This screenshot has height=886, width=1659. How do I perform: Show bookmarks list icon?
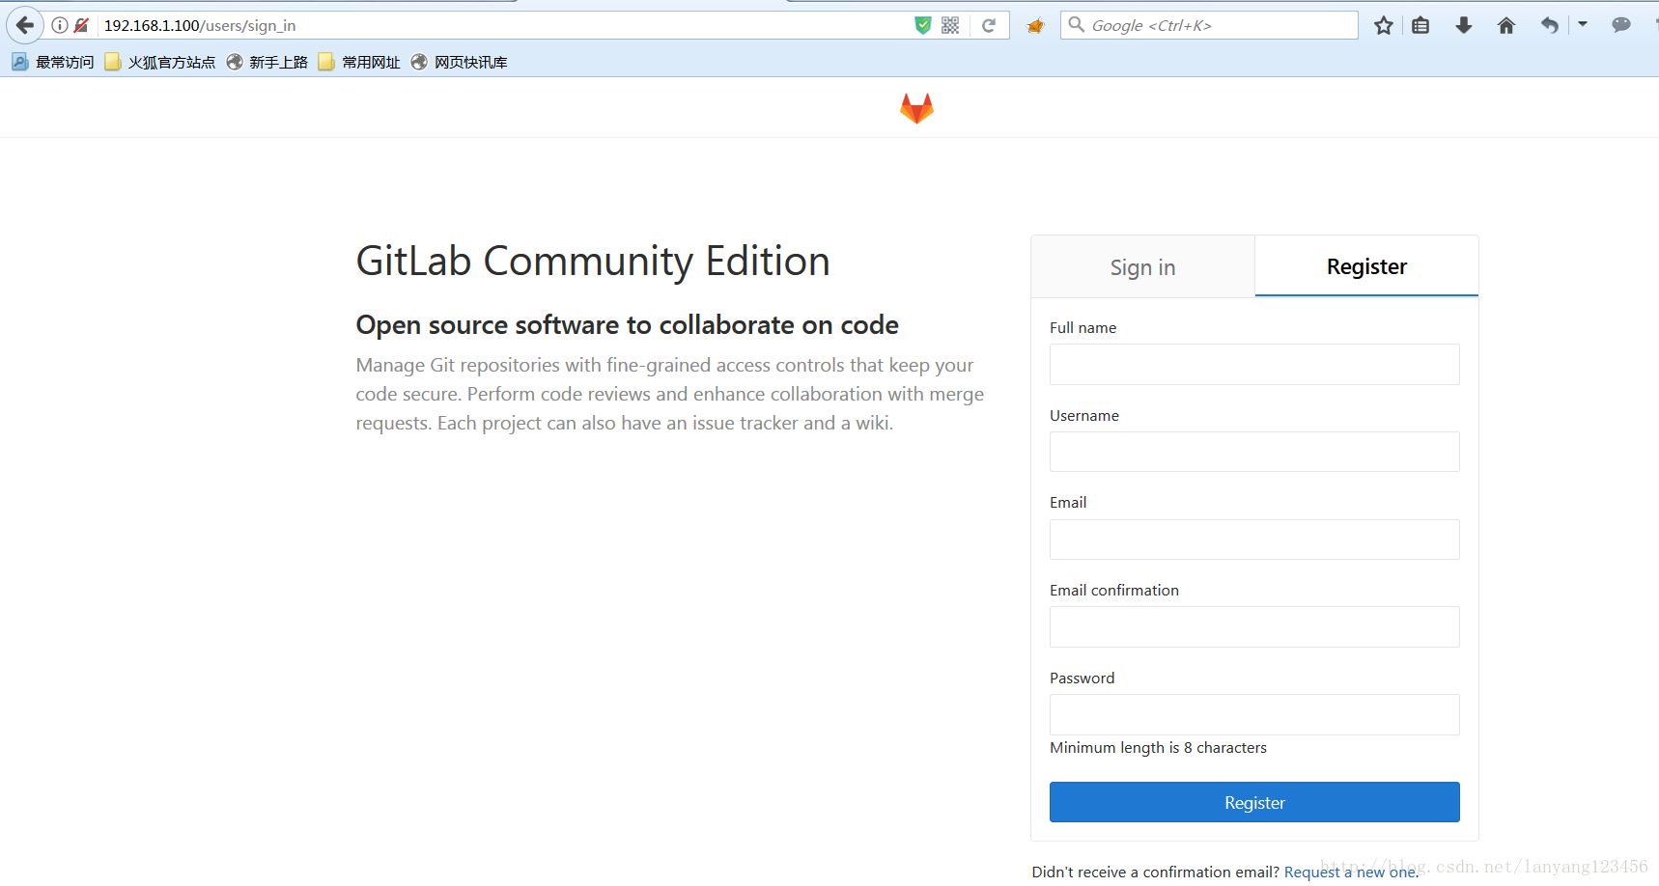(x=1420, y=25)
